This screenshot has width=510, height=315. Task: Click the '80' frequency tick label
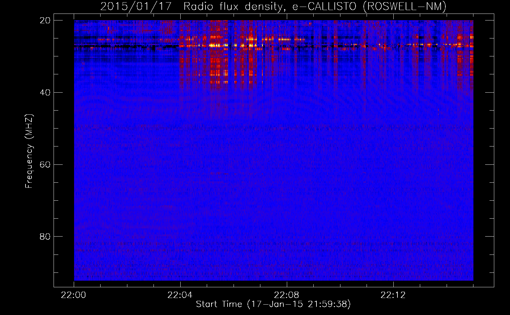[45, 237]
